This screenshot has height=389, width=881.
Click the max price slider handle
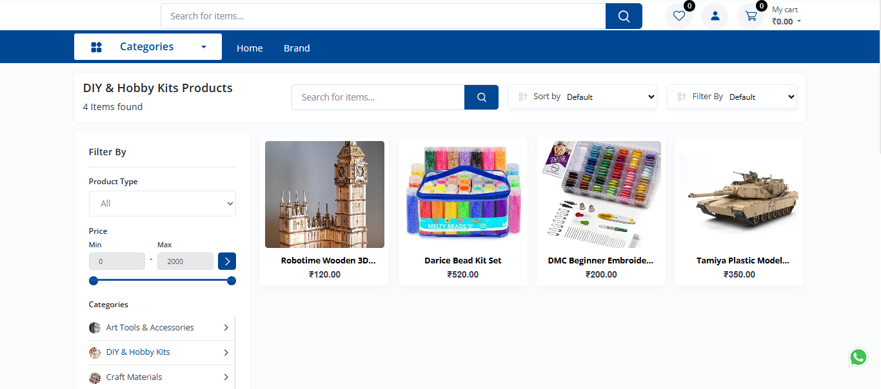coord(232,281)
